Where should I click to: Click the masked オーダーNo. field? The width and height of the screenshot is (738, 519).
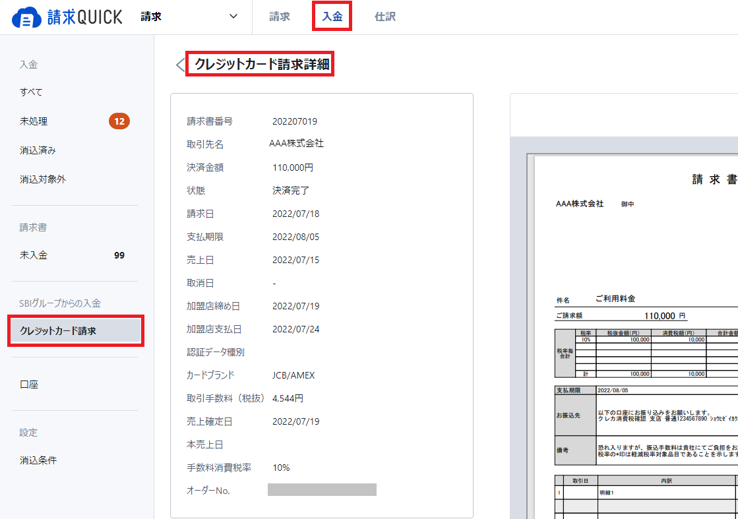pos(322,489)
